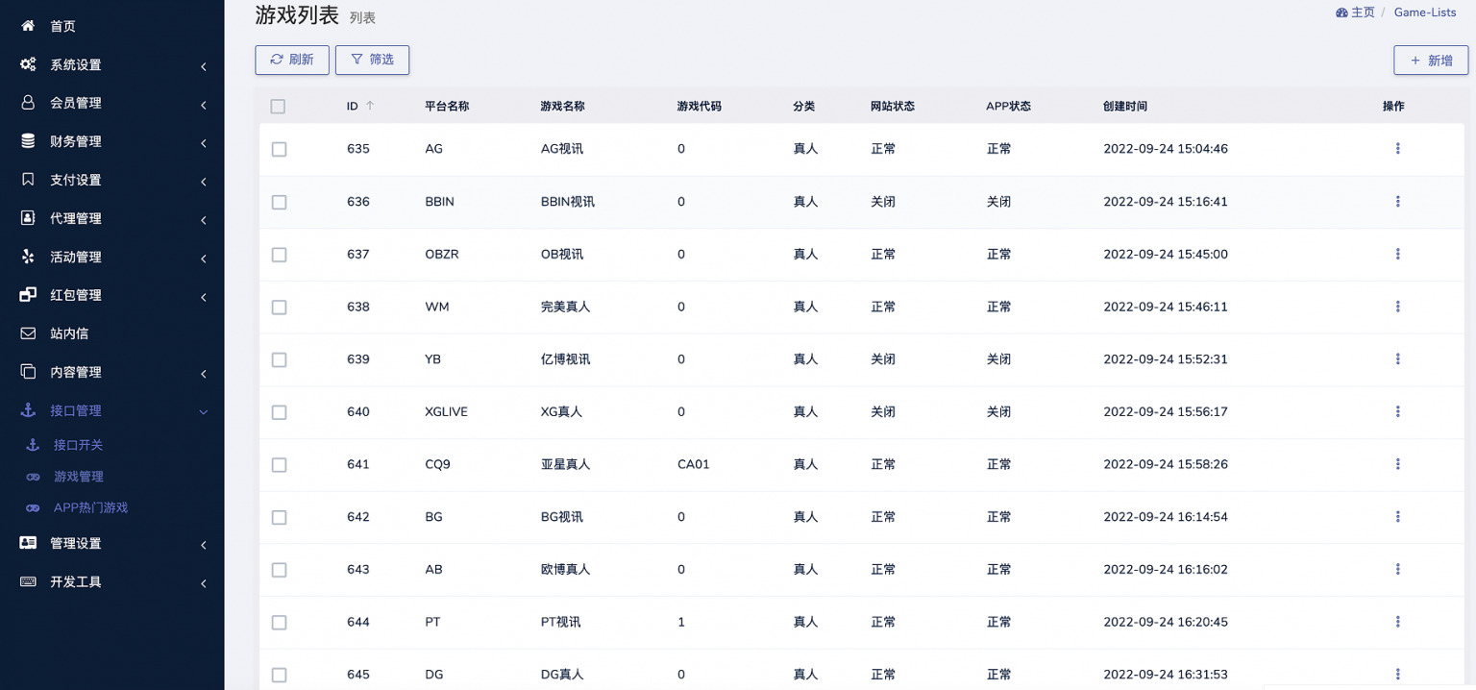The height and width of the screenshot is (690, 1476).
Task: Open the action menu for PT视讯 row
Action: click(x=1398, y=622)
